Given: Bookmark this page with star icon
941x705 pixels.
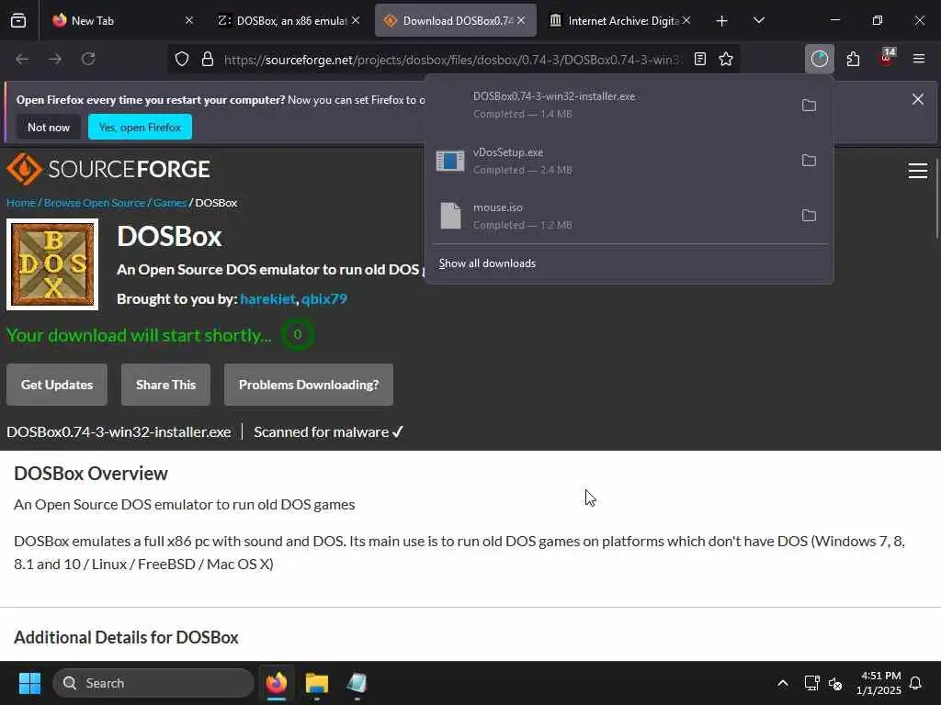Looking at the screenshot, I should click(x=726, y=59).
